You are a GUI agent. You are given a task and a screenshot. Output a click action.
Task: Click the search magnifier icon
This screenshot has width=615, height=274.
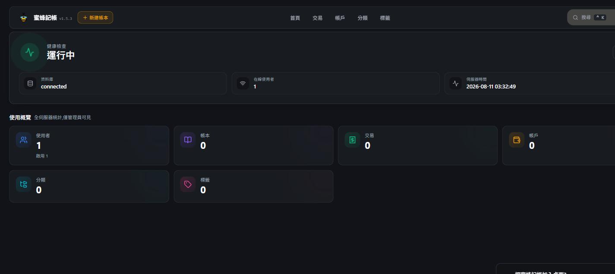tap(575, 18)
